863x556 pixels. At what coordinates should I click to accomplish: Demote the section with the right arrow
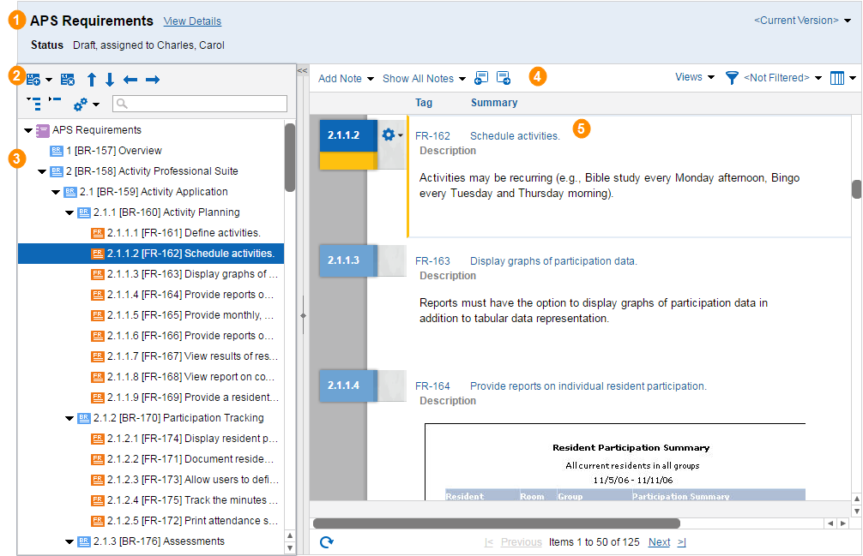coord(153,80)
